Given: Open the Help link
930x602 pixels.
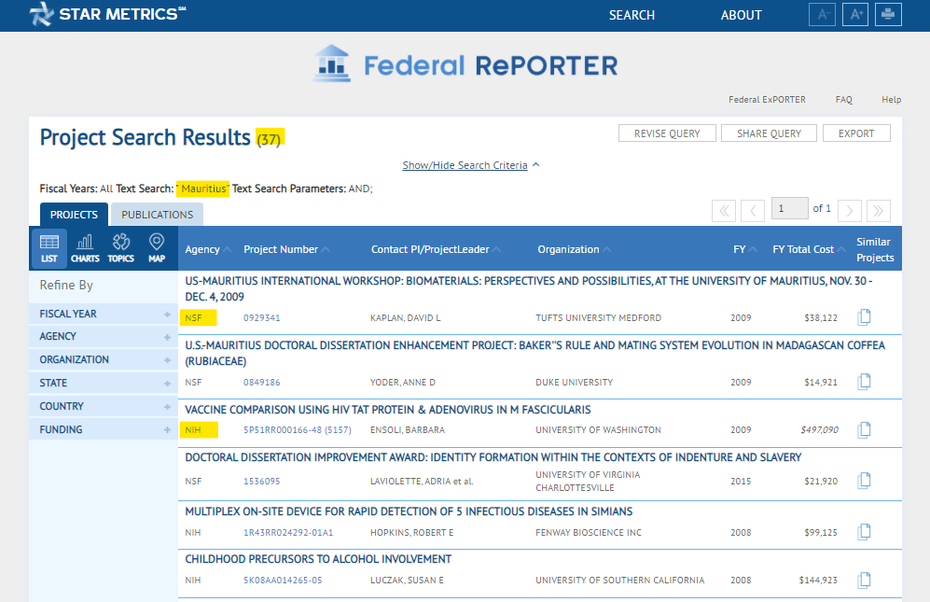Looking at the screenshot, I should tap(891, 100).
